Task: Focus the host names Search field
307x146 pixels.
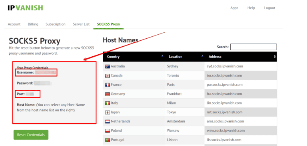Action: [x=253, y=47]
